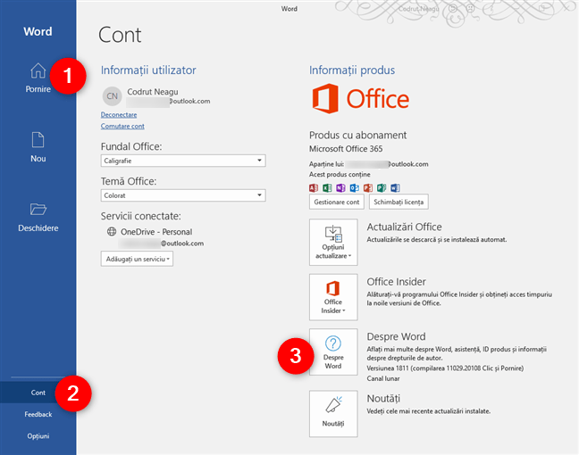579x455 pixels.
Task: Click the Outlook app icon
Action: pyautogui.click(x=354, y=188)
